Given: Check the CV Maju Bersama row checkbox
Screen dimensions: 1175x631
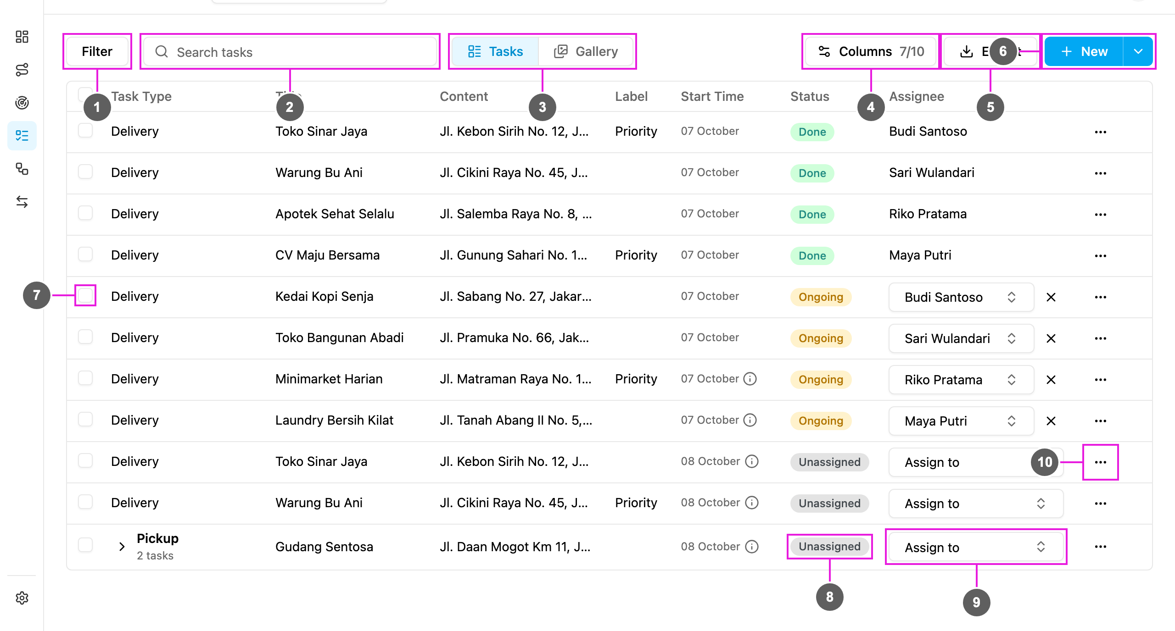Looking at the screenshot, I should [85, 254].
